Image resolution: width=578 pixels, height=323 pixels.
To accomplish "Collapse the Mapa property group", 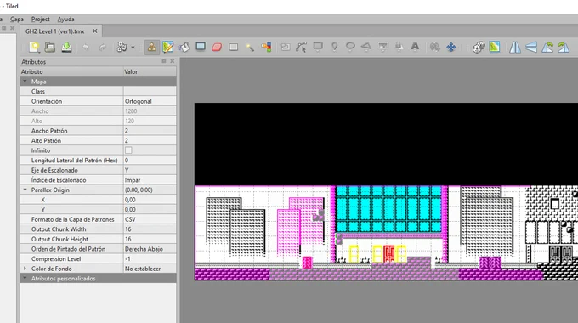I will (x=25, y=81).
